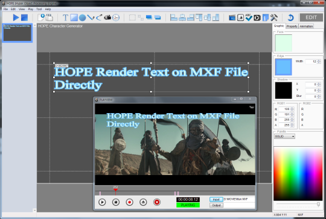
Task: Click the black Shadow color swatch
Action: tap(283, 90)
